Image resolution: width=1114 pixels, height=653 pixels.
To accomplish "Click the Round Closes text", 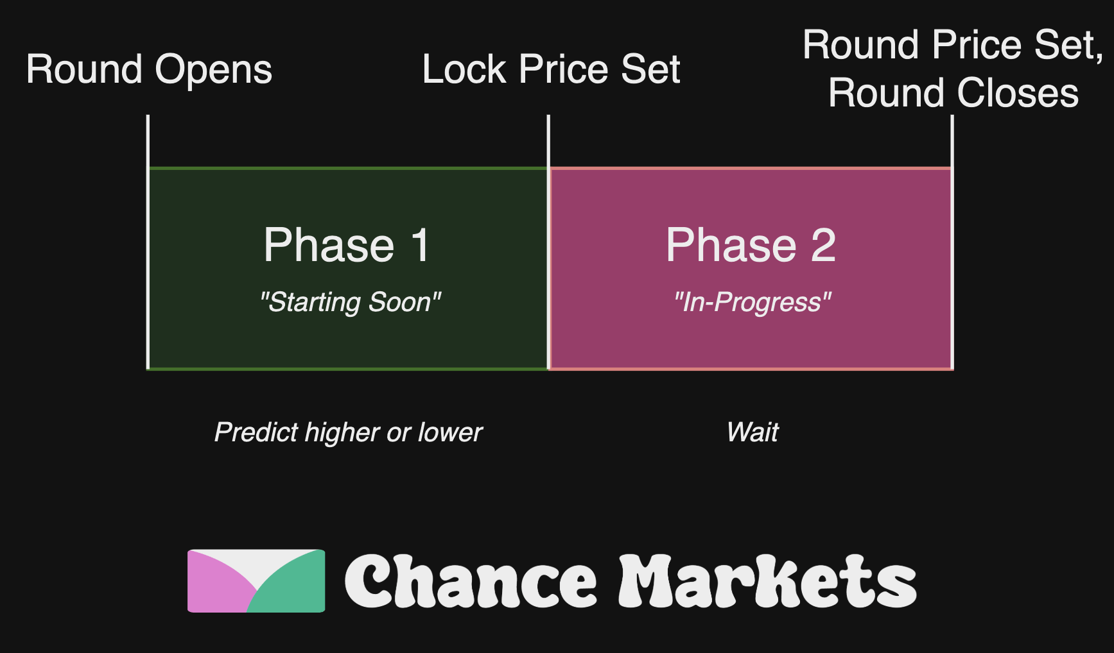I will coord(953,93).
